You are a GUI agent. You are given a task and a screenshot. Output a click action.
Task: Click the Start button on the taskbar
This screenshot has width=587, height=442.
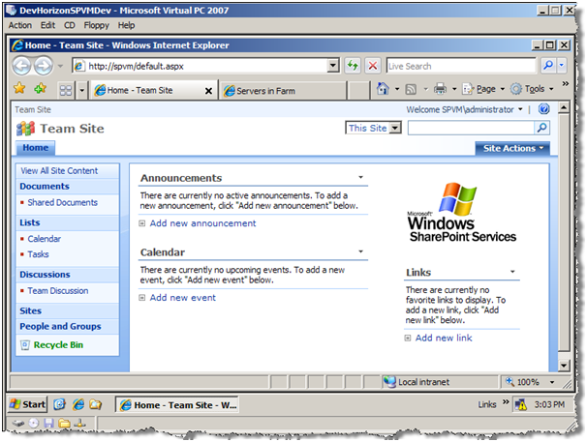click(x=28, y=404)
